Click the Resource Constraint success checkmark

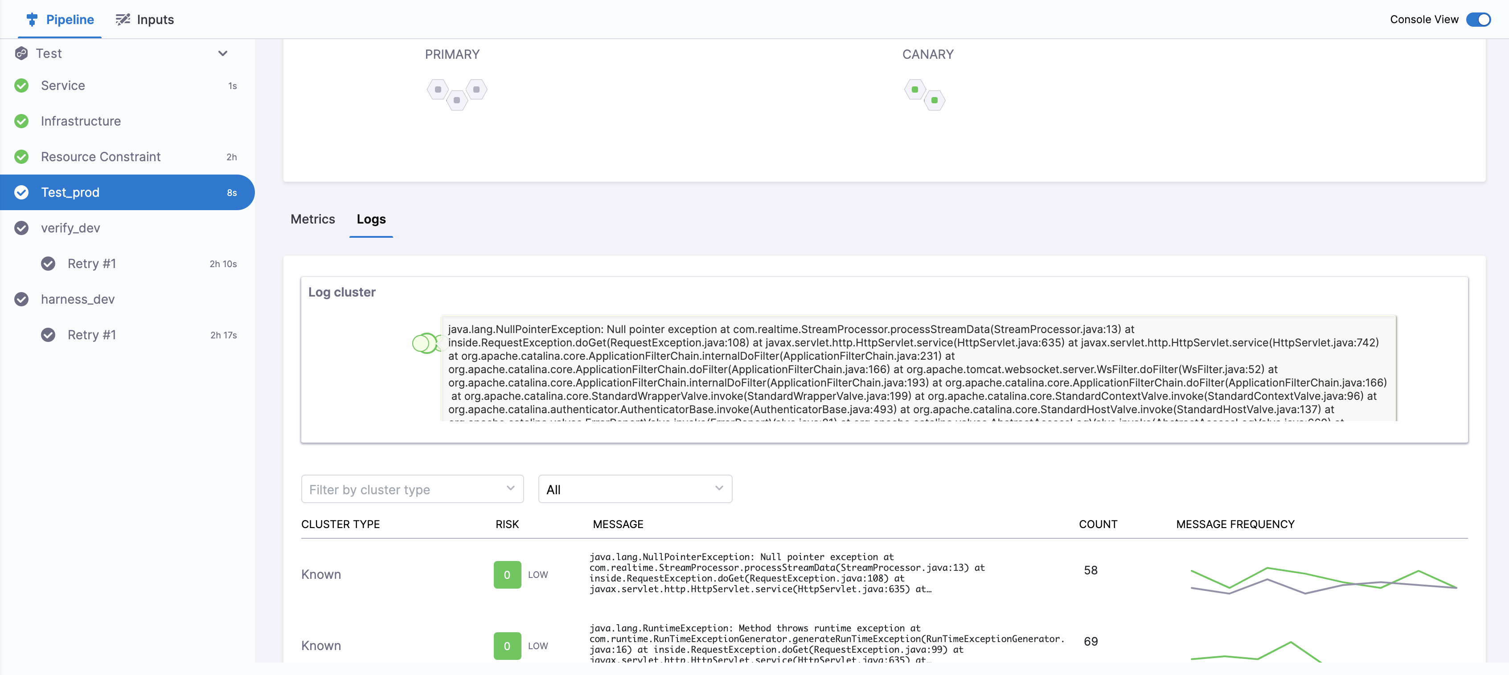[x=22, y=157]
